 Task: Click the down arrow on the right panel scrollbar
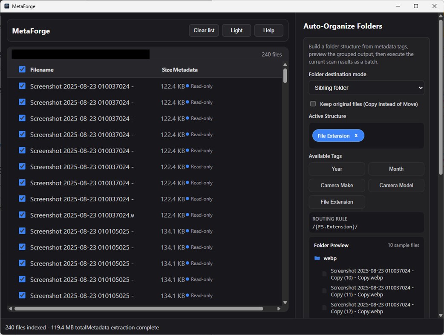pyautogui.click(x=441, y=315)
